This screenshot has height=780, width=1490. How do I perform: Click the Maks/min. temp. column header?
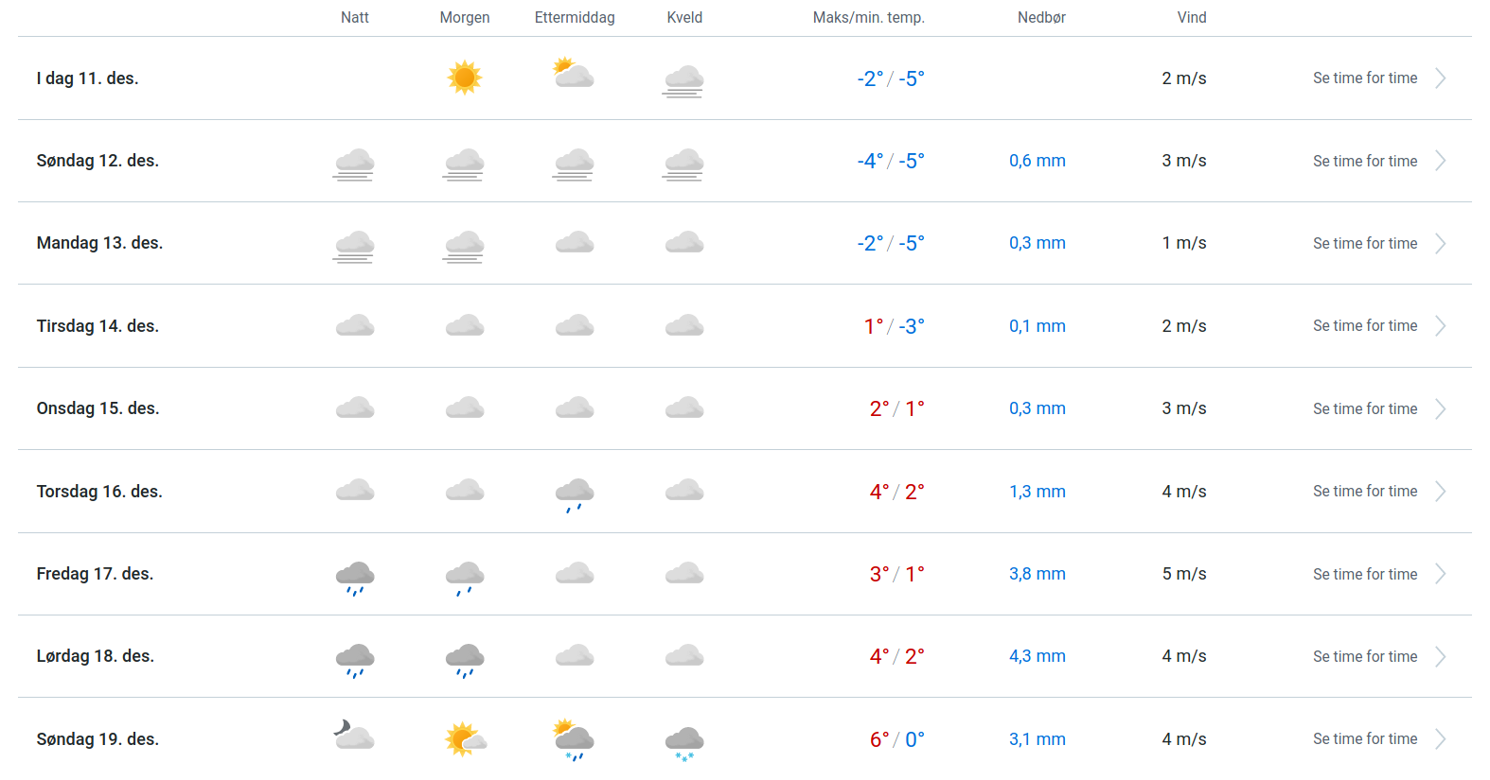[x=868, y=17]
